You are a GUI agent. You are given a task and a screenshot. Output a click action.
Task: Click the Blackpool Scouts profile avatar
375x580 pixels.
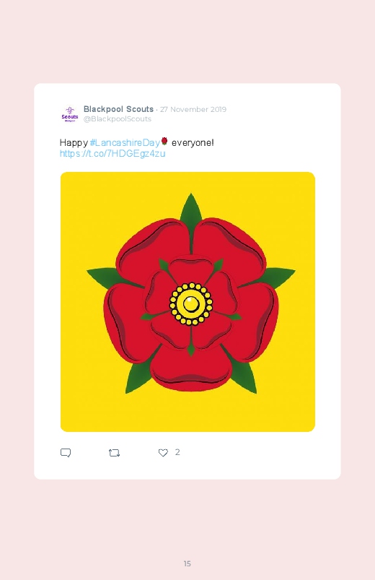[70, 113]
